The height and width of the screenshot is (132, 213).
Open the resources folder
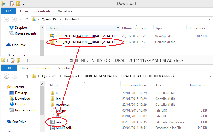pyautogui.click(x=63, y=105)
